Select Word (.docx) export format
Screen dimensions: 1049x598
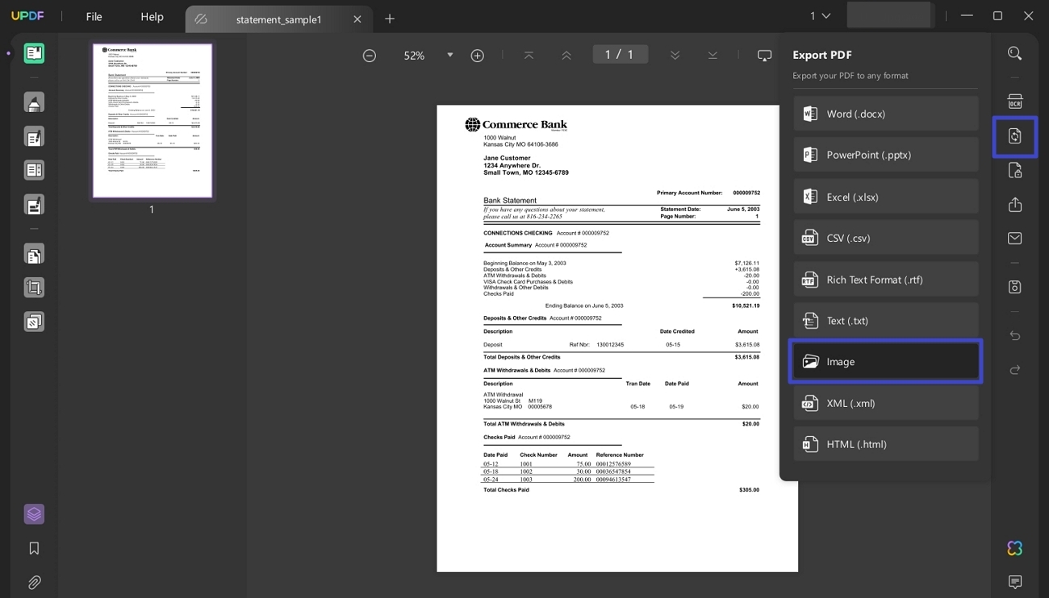point(885,114)
